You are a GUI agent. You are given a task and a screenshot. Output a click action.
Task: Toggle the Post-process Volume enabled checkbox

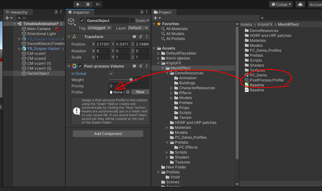pyautogui.click(x=80, y=66)
